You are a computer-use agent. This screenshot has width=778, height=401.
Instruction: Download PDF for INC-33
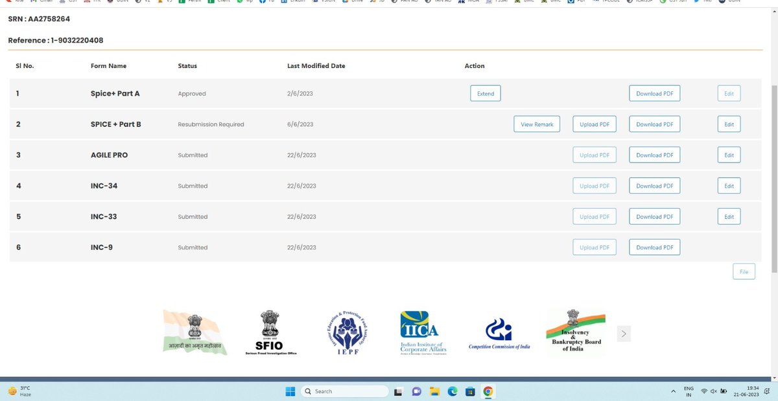(x=655, y=216)
